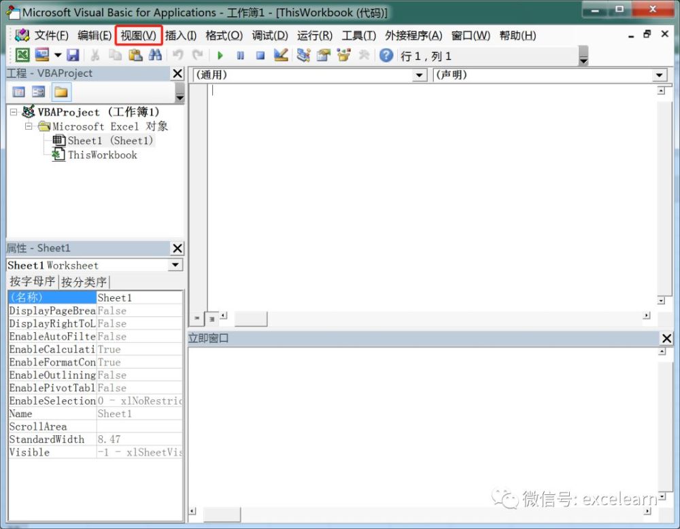The height and width of the screenshot is (529, 680).
Task: Collapse the VBAProject tree node
Action: 14,112
